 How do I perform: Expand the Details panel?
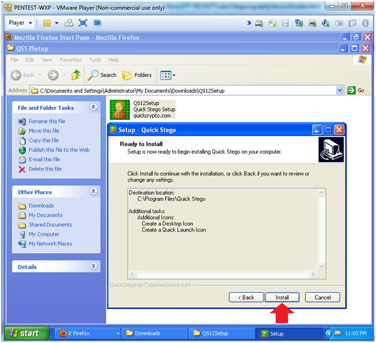coord(94,266)
